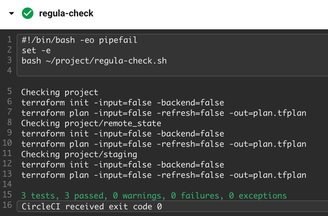Click the green success checkmark icon
The image size is (328, 216).
28,13
